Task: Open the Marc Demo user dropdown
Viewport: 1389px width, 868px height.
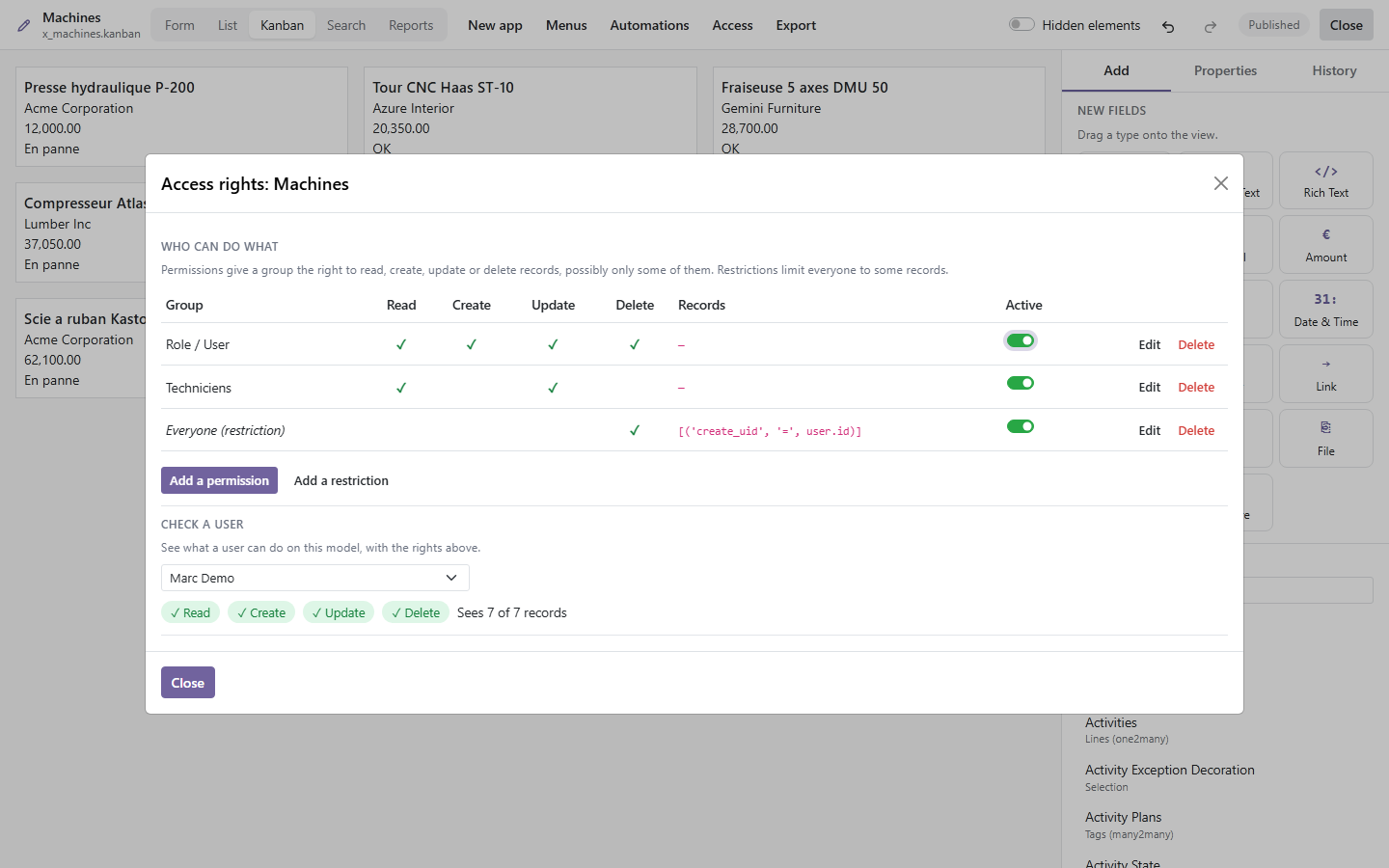Action: pos(315,578)
